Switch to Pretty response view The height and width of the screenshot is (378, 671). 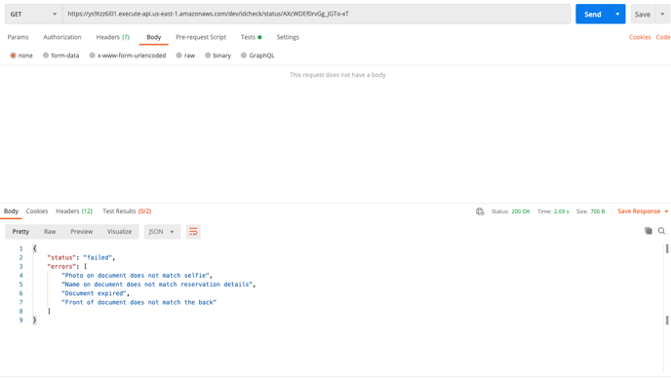click(20, 231)
